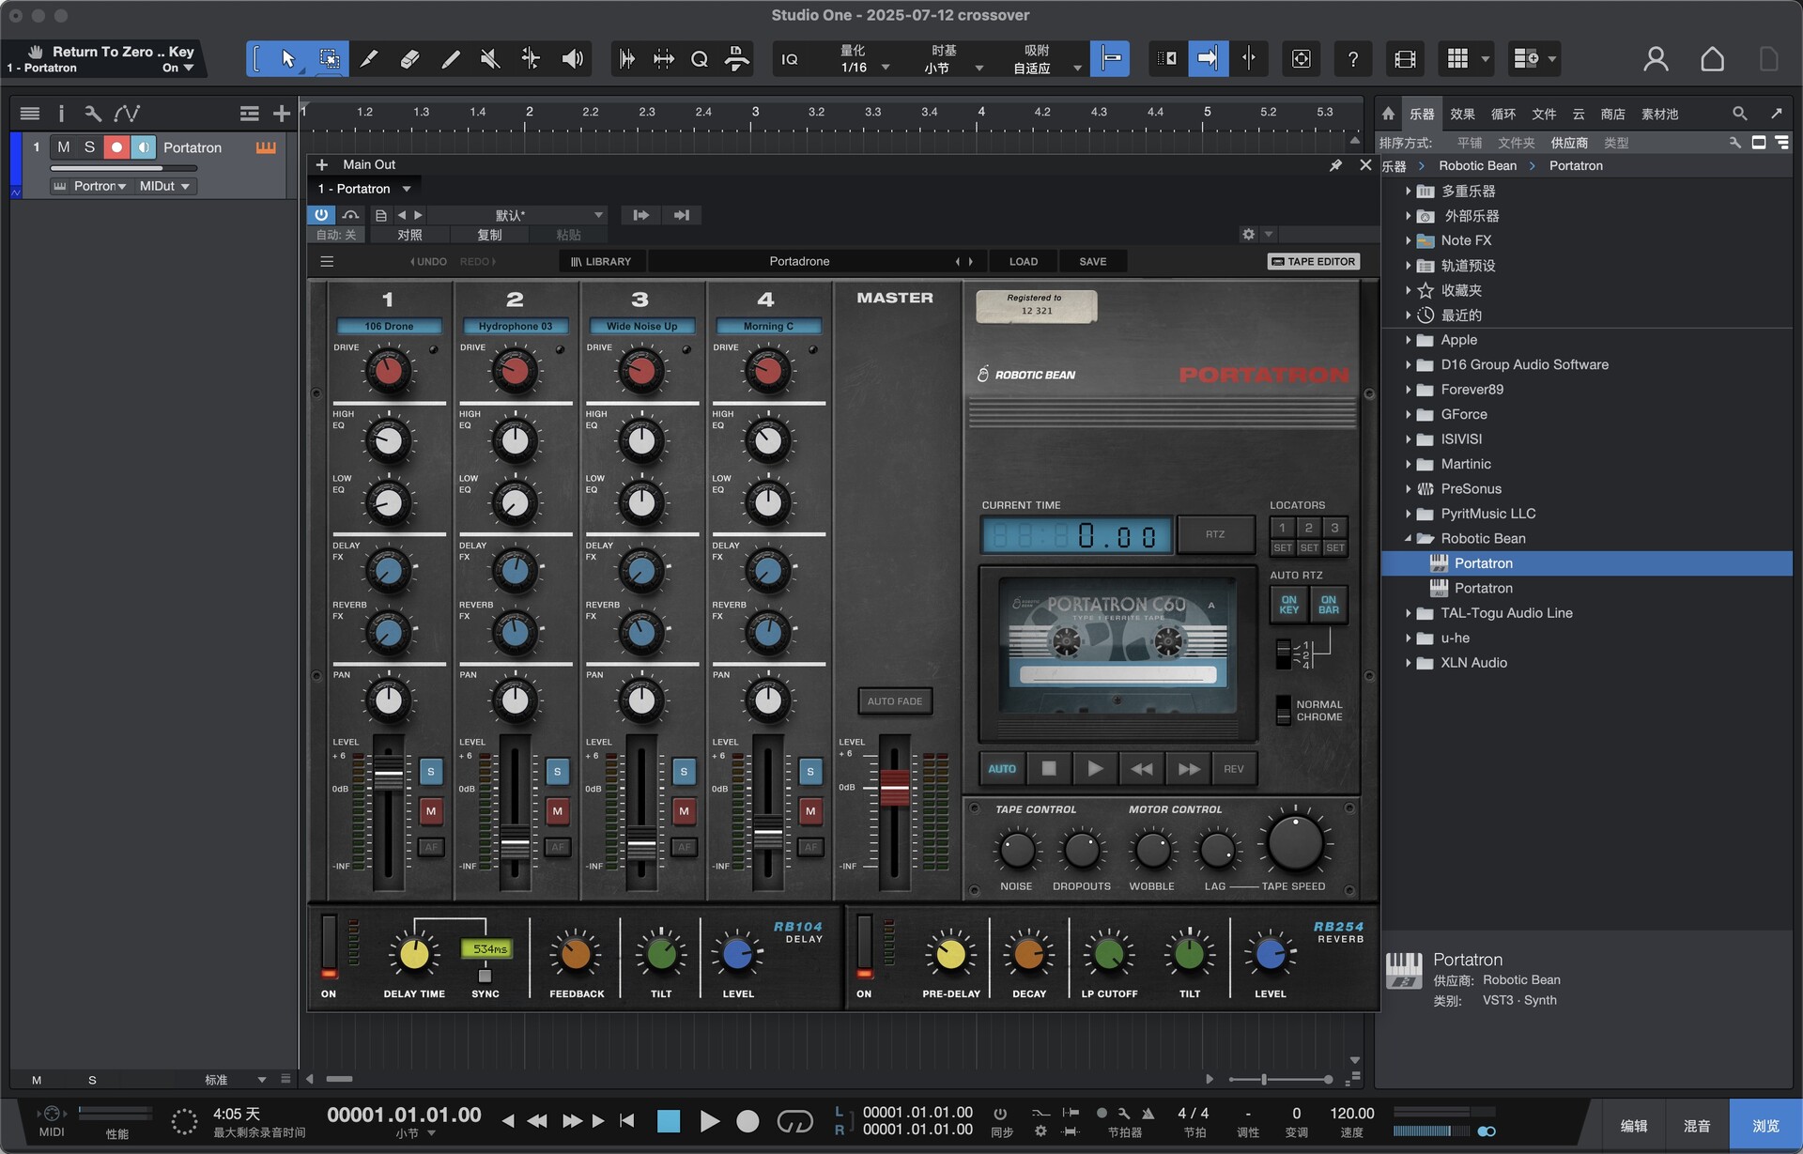Solo the Portatron track
The image size is (1803, 1154).
click(89, 147)
